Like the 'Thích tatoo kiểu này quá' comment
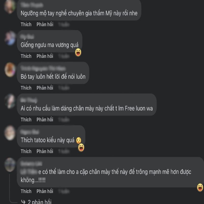Viewport: 204px width, 204px height. point(26,151)
